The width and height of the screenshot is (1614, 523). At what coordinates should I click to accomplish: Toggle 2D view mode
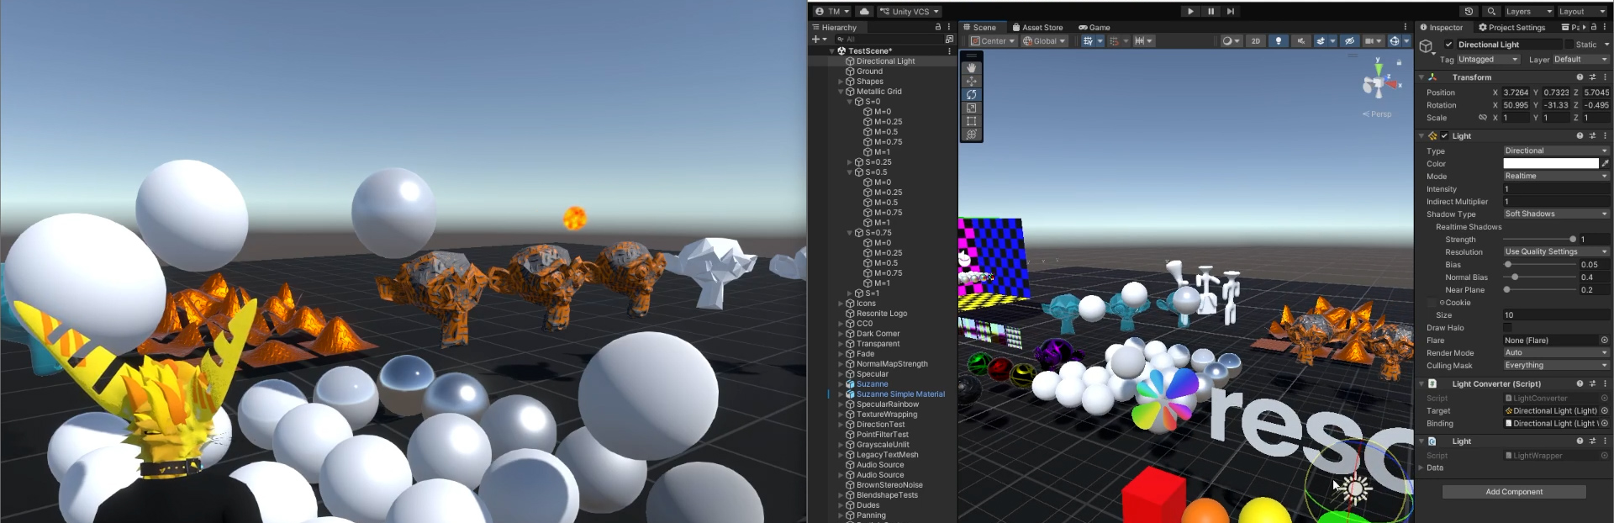click(1255, 40)
